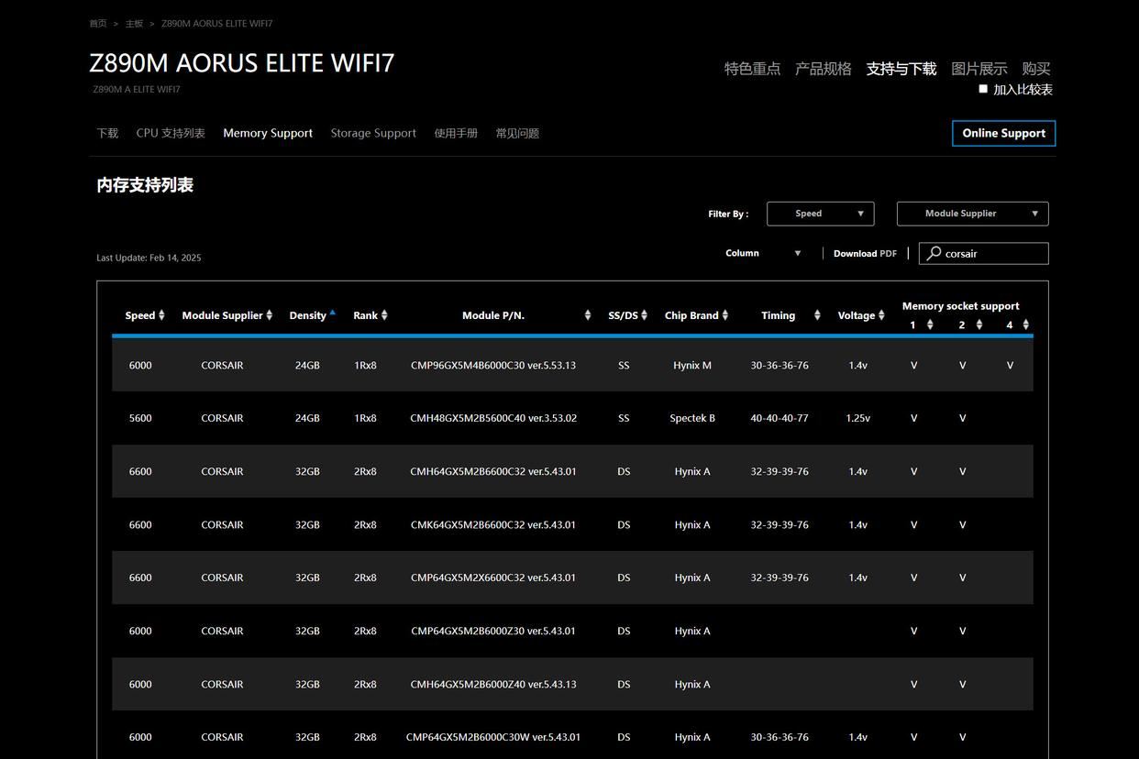Click Chip Brand sort arrows icon
Image resolution: width=1139 pixels, height=759 pixels.
(725, 315)
